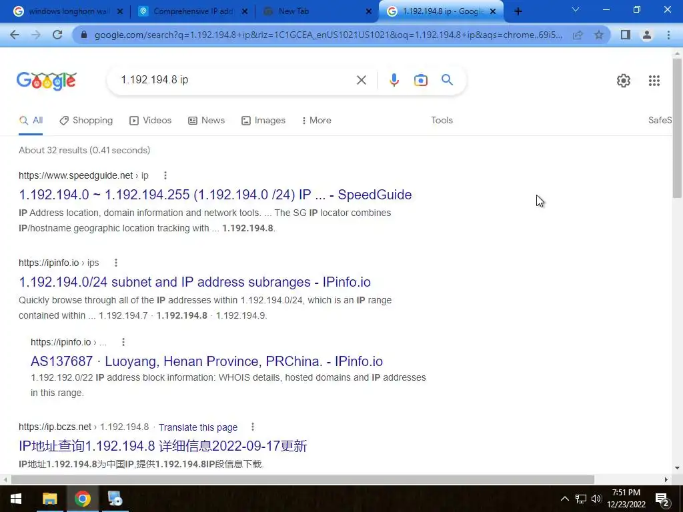Screen dimensions: 683x512
Task: Open the Windows Start menu
Action: [16, 499]
